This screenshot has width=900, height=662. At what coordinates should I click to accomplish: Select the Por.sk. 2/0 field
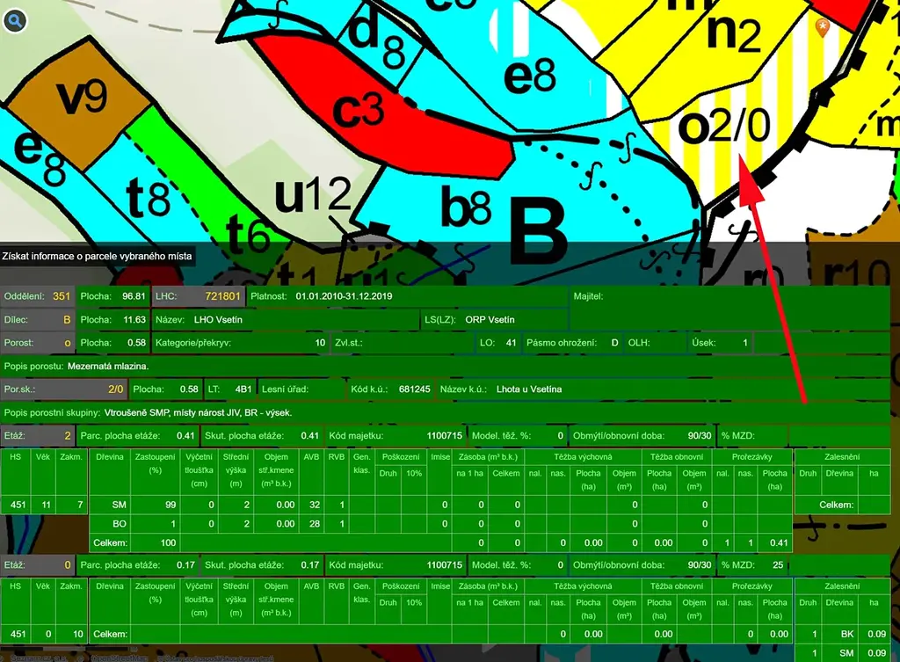(x=63, y=389)
